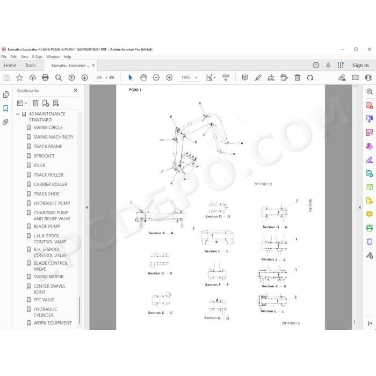Open the WORK EQUIPMENT bookmark
Screen dimensions: 376x376
click(53, 323)
